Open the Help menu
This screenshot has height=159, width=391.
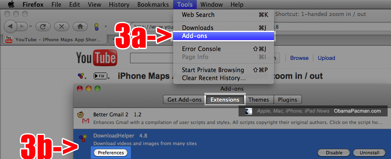point(237,5)
